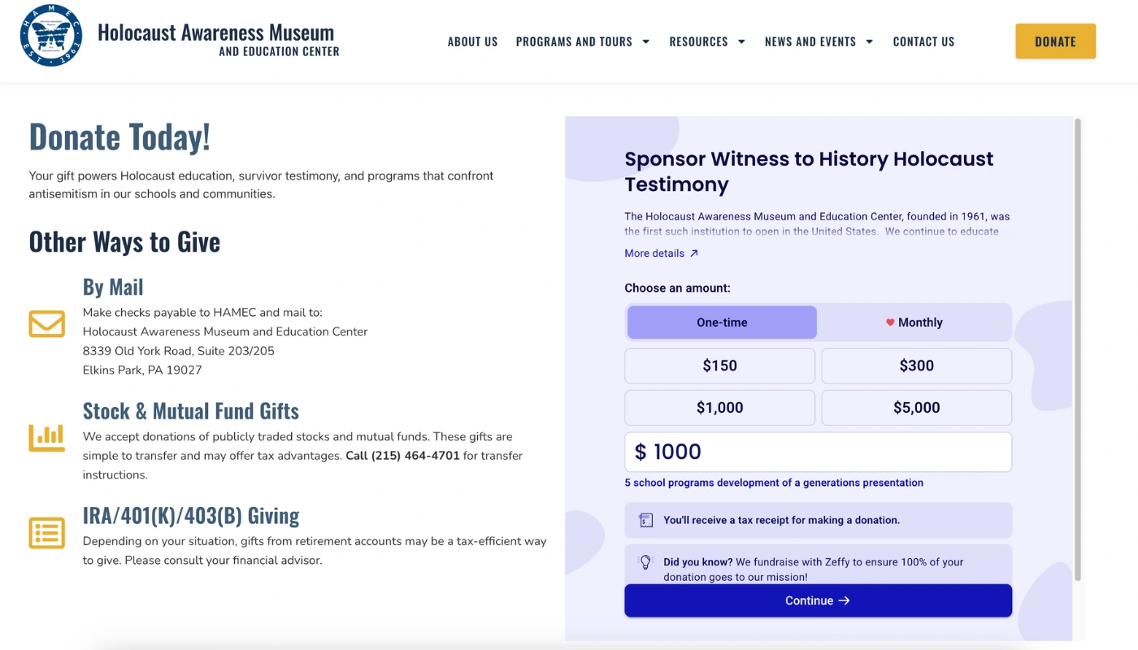Select the $300 donation amount

click(916, 366)
